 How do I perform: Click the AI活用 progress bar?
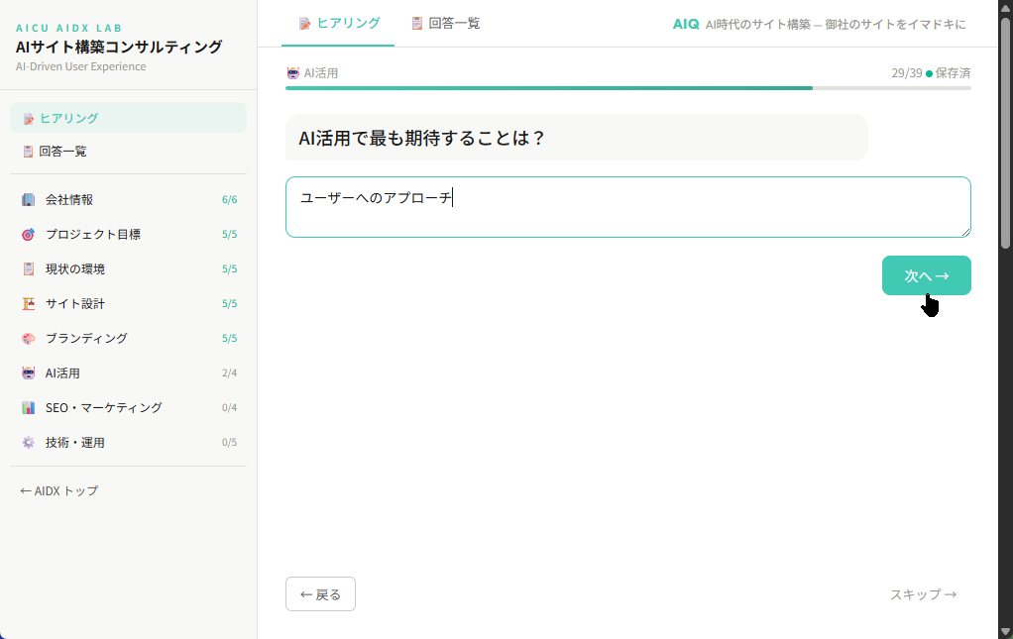point(627,89)
